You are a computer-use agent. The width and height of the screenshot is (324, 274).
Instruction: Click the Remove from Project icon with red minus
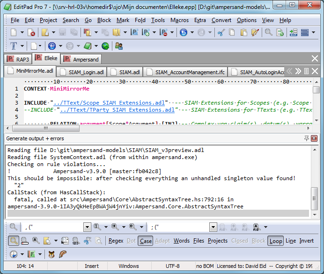click(163, 32)
